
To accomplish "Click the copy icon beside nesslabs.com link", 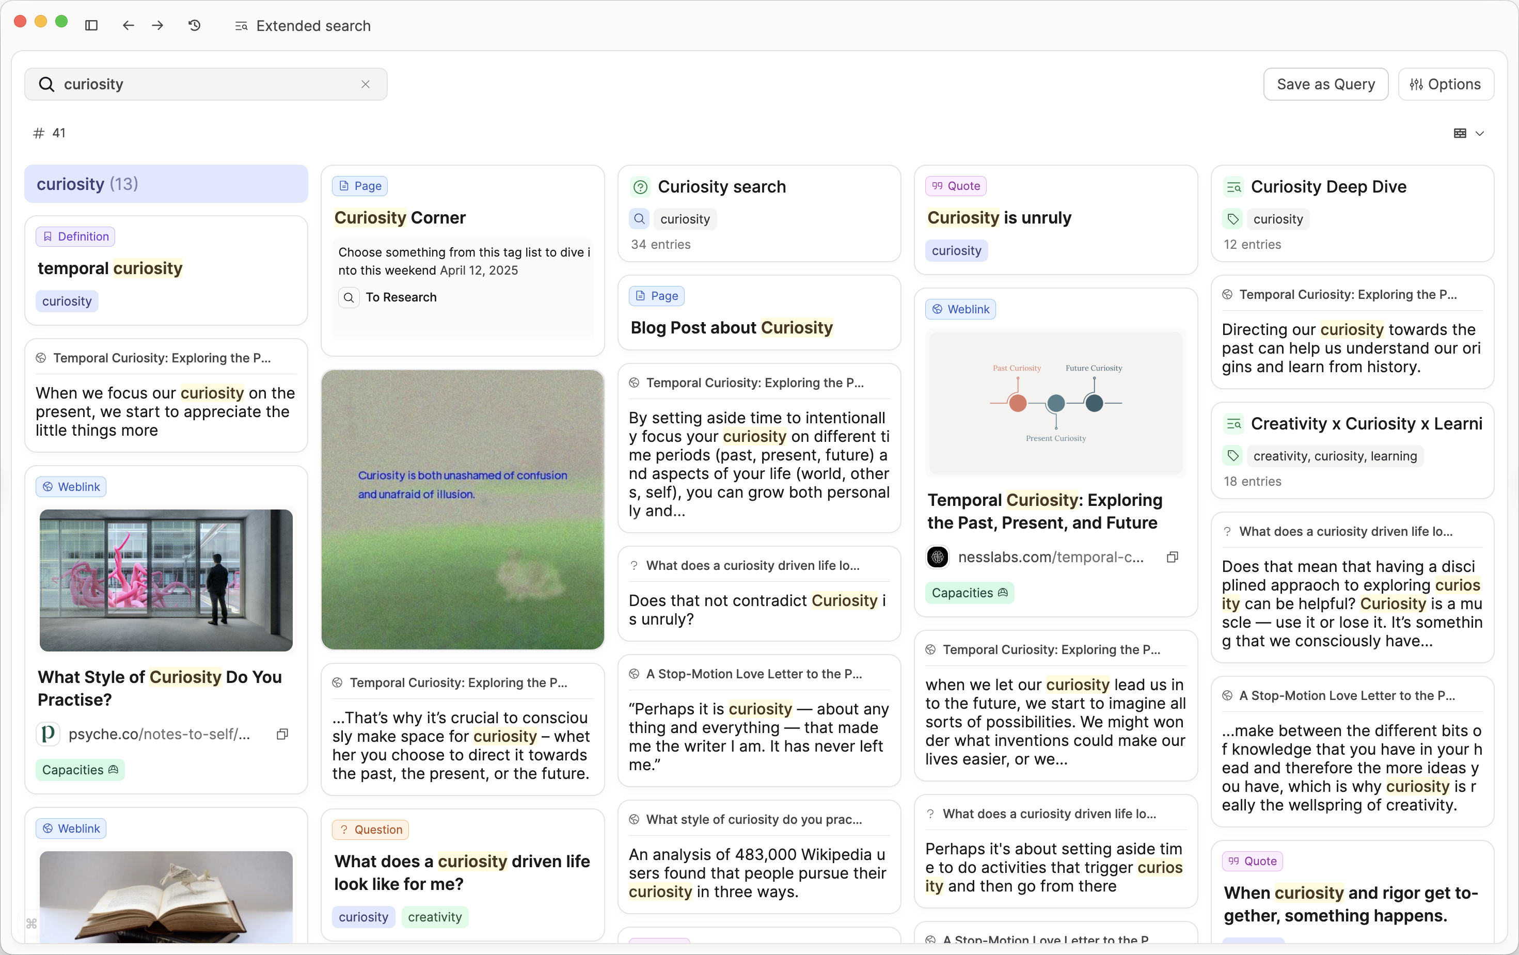I will [x=1172, y=557].
